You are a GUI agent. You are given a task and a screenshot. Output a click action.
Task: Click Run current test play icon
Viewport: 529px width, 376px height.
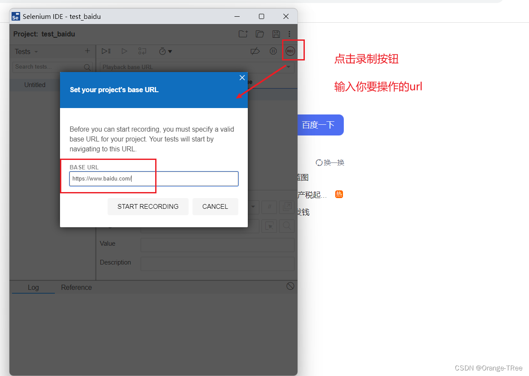(124, 51)
